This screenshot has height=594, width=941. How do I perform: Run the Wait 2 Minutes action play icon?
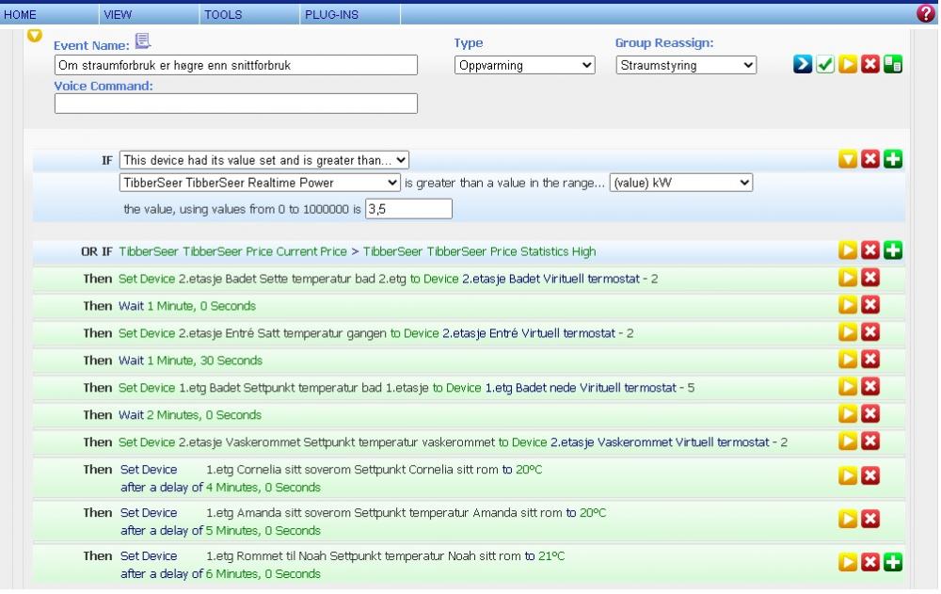click(x=848, y=414)
